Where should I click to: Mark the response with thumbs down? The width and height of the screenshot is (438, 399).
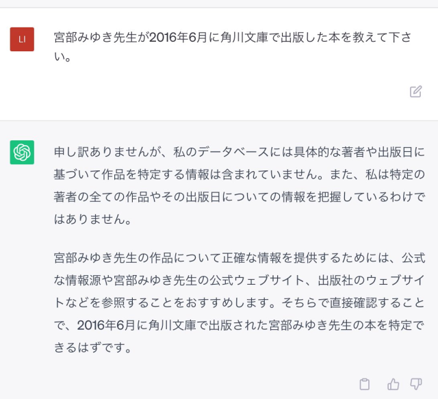point(415,384)
